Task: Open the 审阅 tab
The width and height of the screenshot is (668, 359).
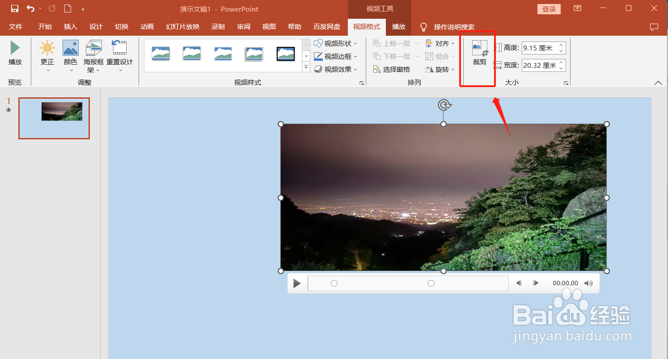Action: point(243,27)
